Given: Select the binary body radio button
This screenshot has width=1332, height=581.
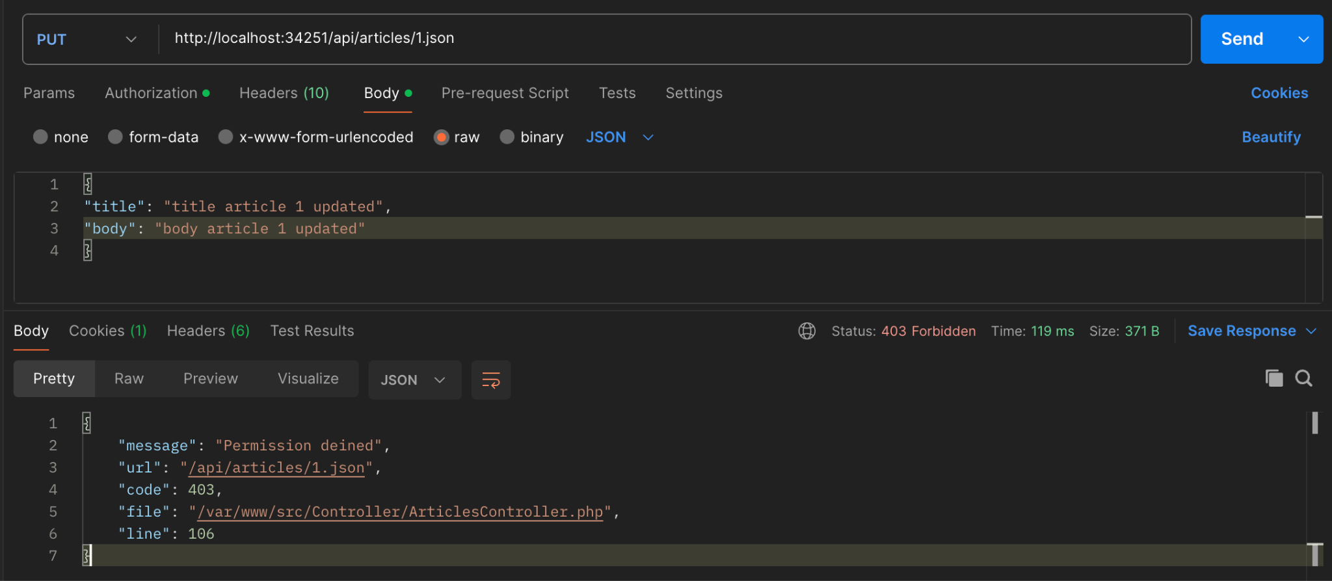Looking at the screenshot, I should point(507,137).
